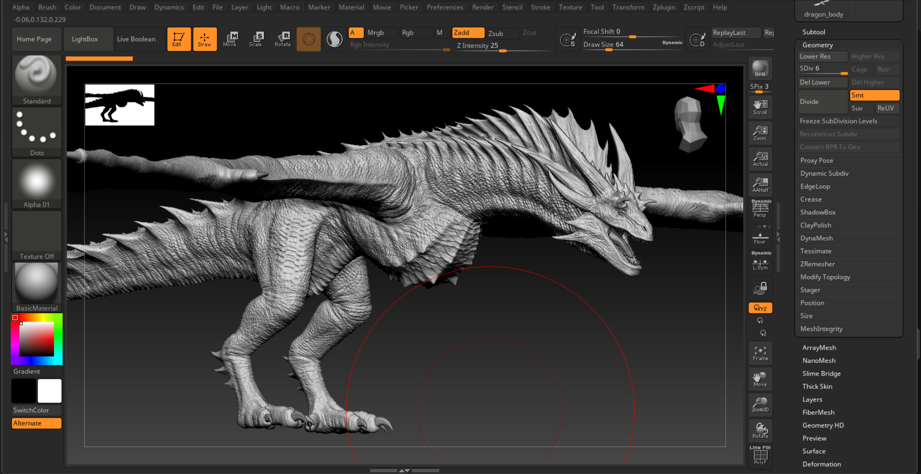Activate the Edit mode button

click(x=179, y=39)
